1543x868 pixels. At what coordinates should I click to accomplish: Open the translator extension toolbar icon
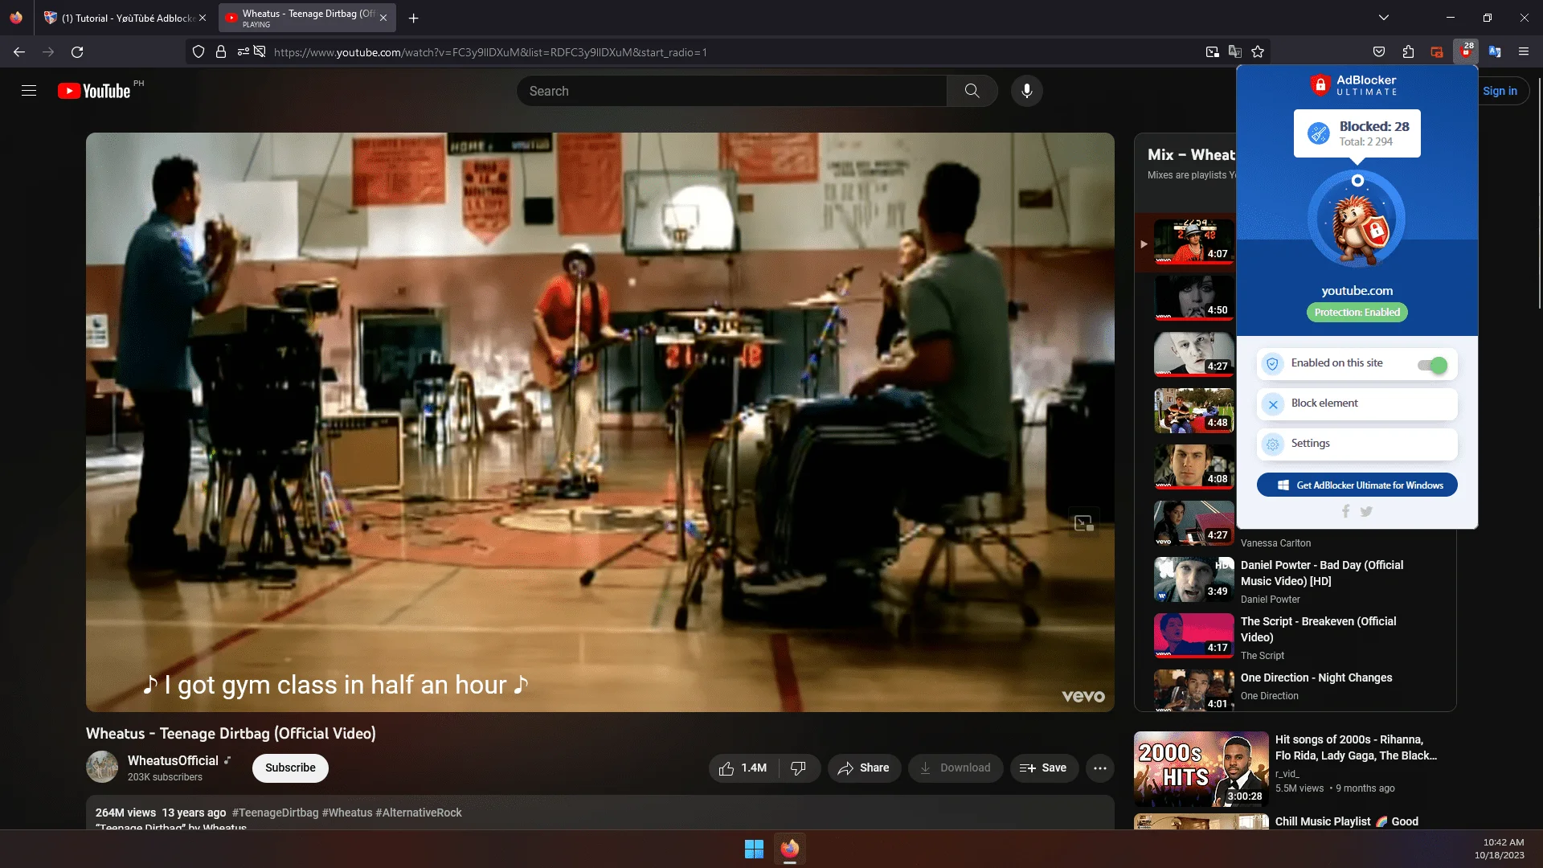click(1495, 52)
